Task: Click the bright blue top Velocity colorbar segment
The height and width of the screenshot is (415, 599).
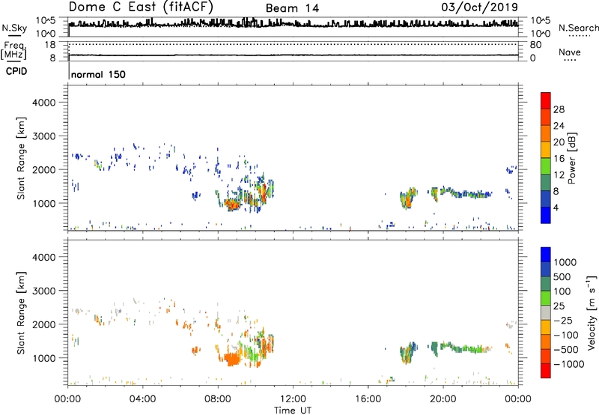Action: pos(546,255)
